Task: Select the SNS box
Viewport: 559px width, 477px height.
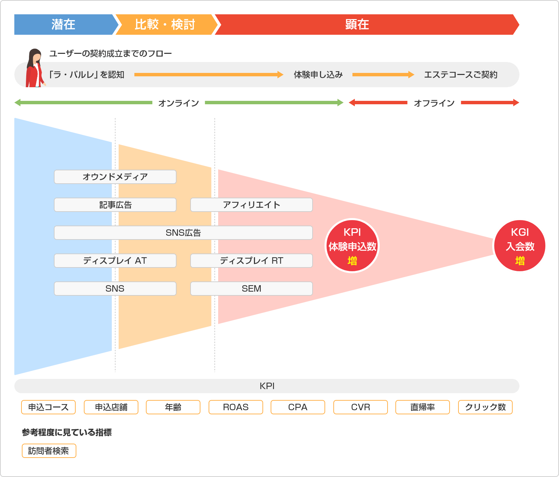Action: [x=115, y=289]
